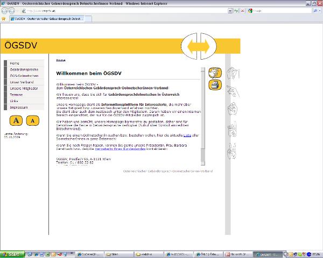Viewport: 323px width, 258px height.
Task: Open the Impressum page
Action: coord(18,107)
